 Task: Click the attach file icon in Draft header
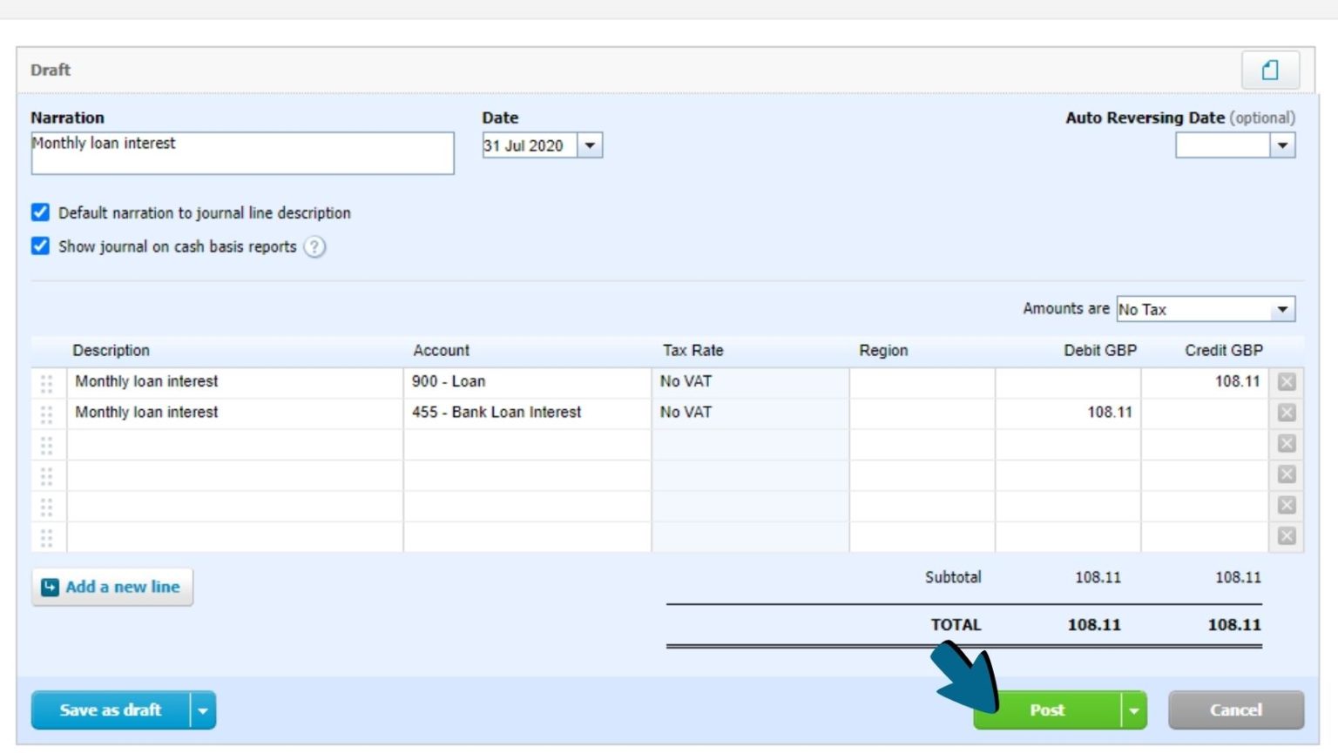coord(1270,70)
